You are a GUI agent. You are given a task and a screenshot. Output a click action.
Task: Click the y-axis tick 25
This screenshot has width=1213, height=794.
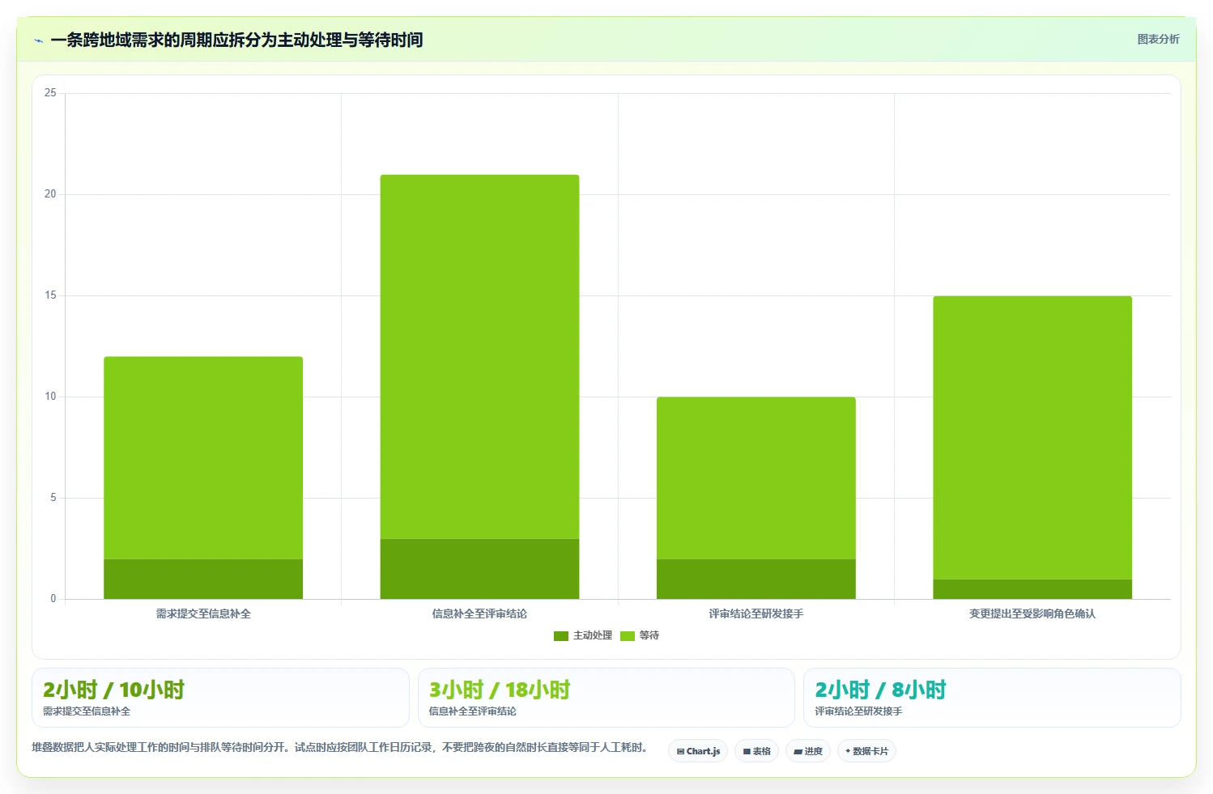tap(50, 93)
